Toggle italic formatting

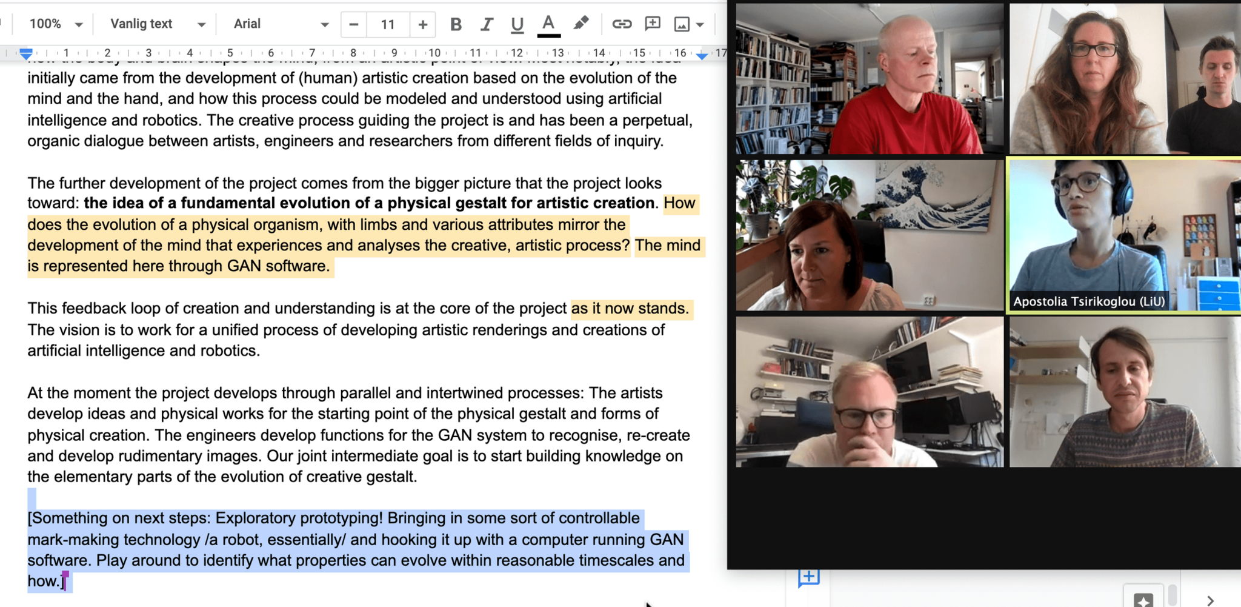pyautogui.click(x=486, y=24)
